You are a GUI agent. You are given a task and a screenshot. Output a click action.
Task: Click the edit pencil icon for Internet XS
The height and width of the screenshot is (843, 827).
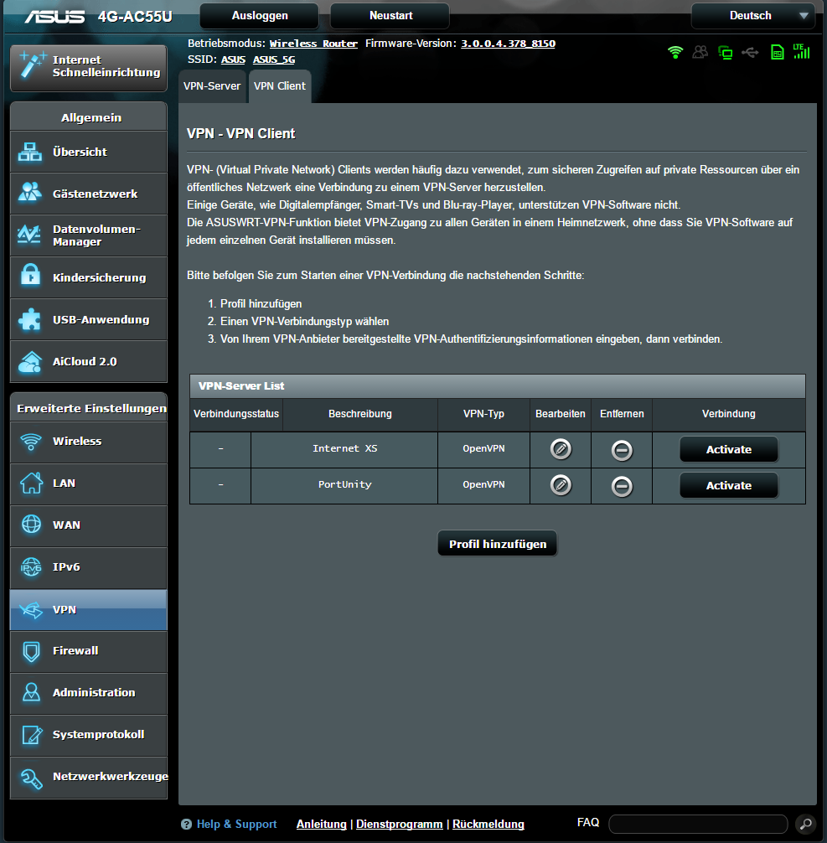pyautogui.click(x=561, y=449)
